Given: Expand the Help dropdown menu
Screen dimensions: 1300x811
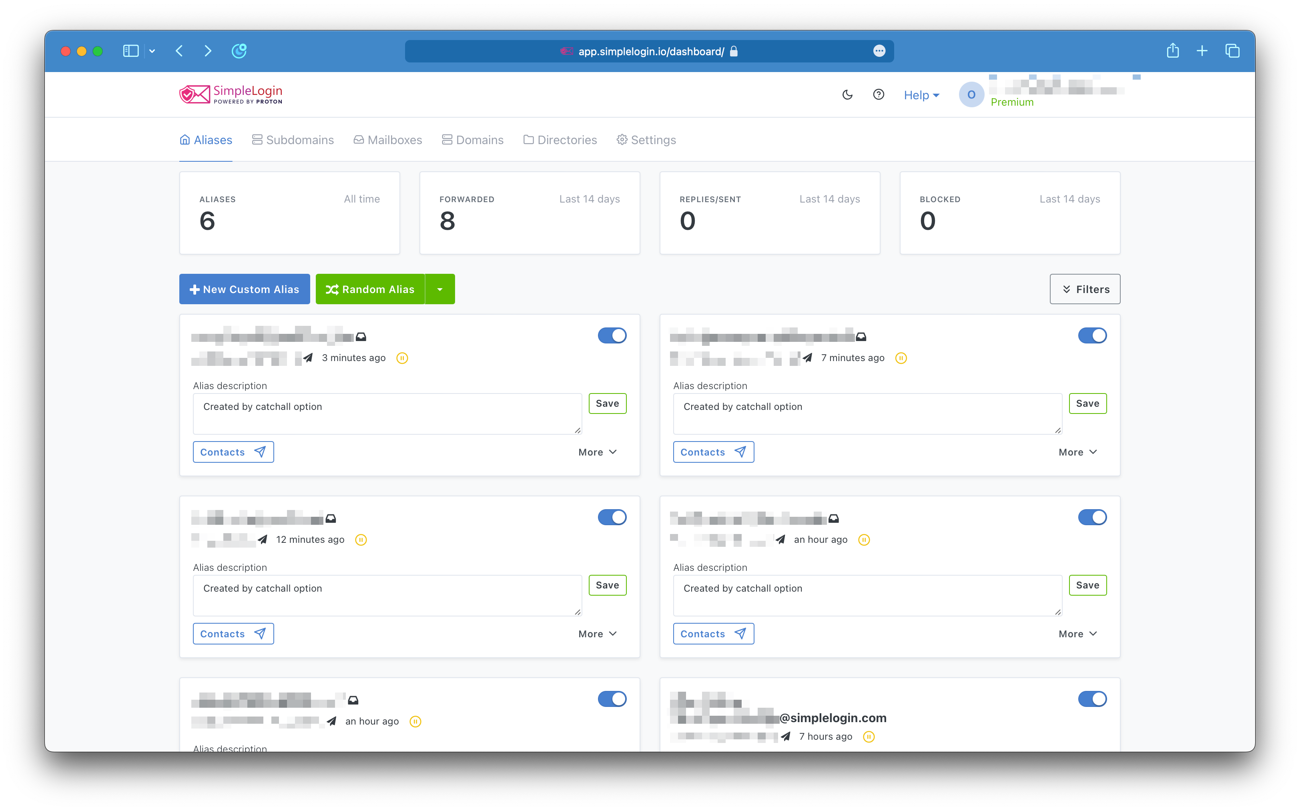Looking at the screenshot, I should pyautogui.click(x=921, y=96).
